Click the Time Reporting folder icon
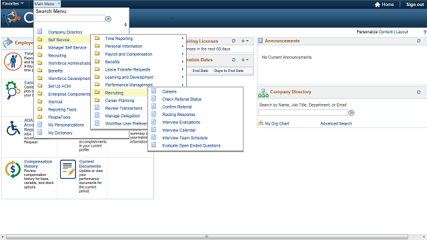427x240 pixels. pyautogui.click(x=97, y=38)
